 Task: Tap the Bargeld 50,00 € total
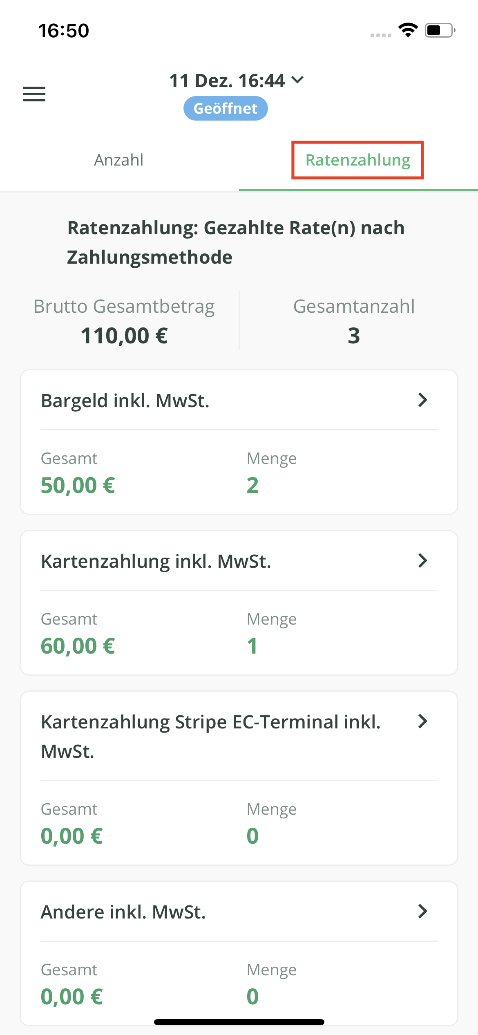point(78,485)
